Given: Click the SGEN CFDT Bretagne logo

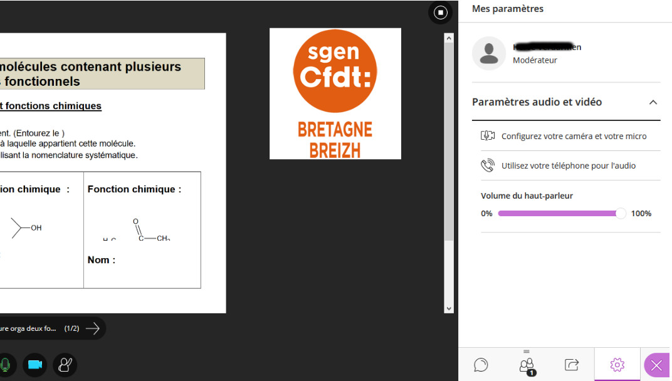Looking at the screenshot, I should coord(335,93).
